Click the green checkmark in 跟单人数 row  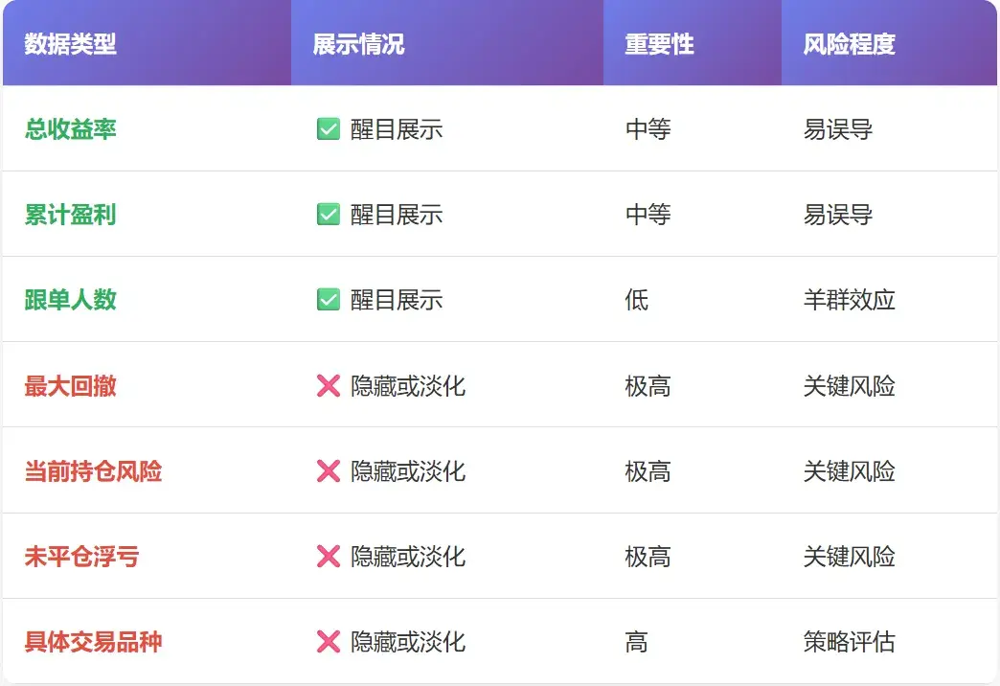click(329, 299)
